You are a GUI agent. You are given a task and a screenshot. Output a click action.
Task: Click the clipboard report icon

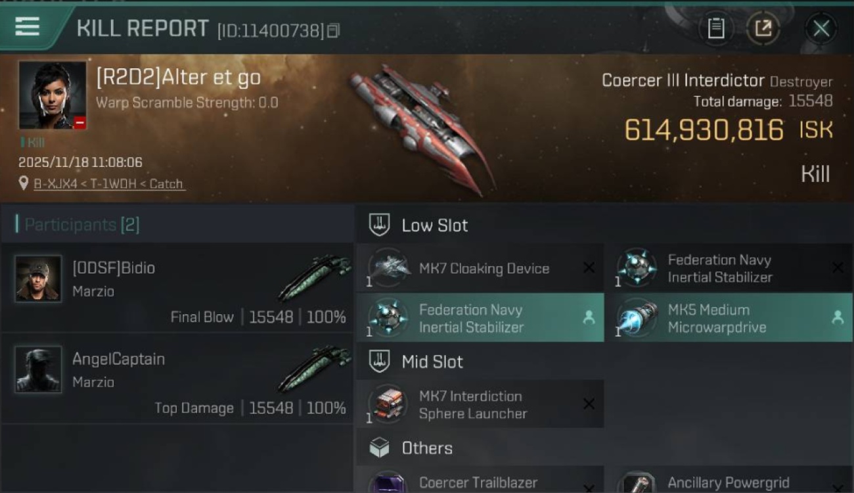pyautogui.click(x=715, y=28)
